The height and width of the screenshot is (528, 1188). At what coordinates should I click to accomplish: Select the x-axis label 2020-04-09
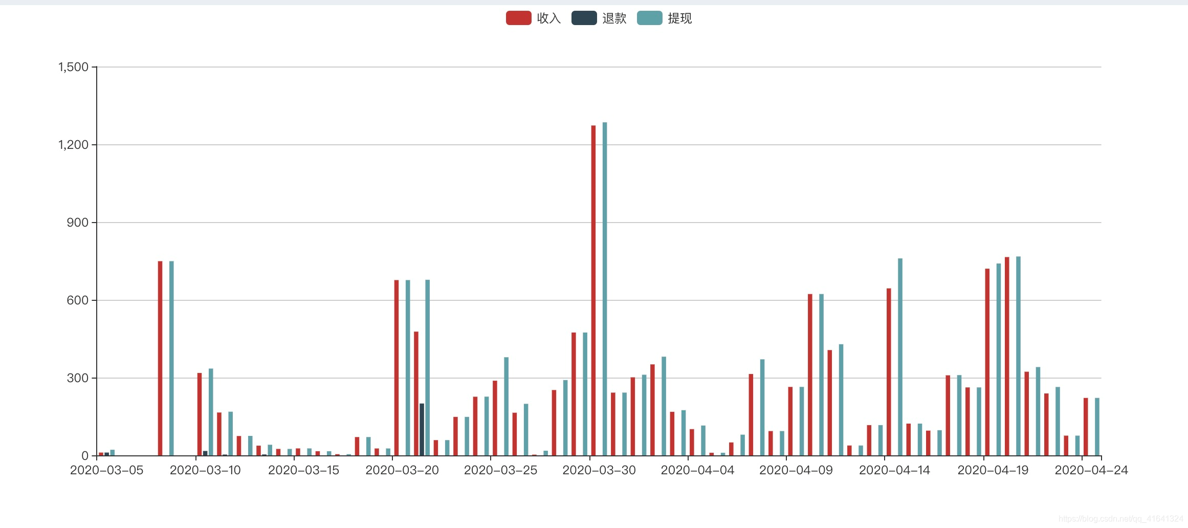796,470
